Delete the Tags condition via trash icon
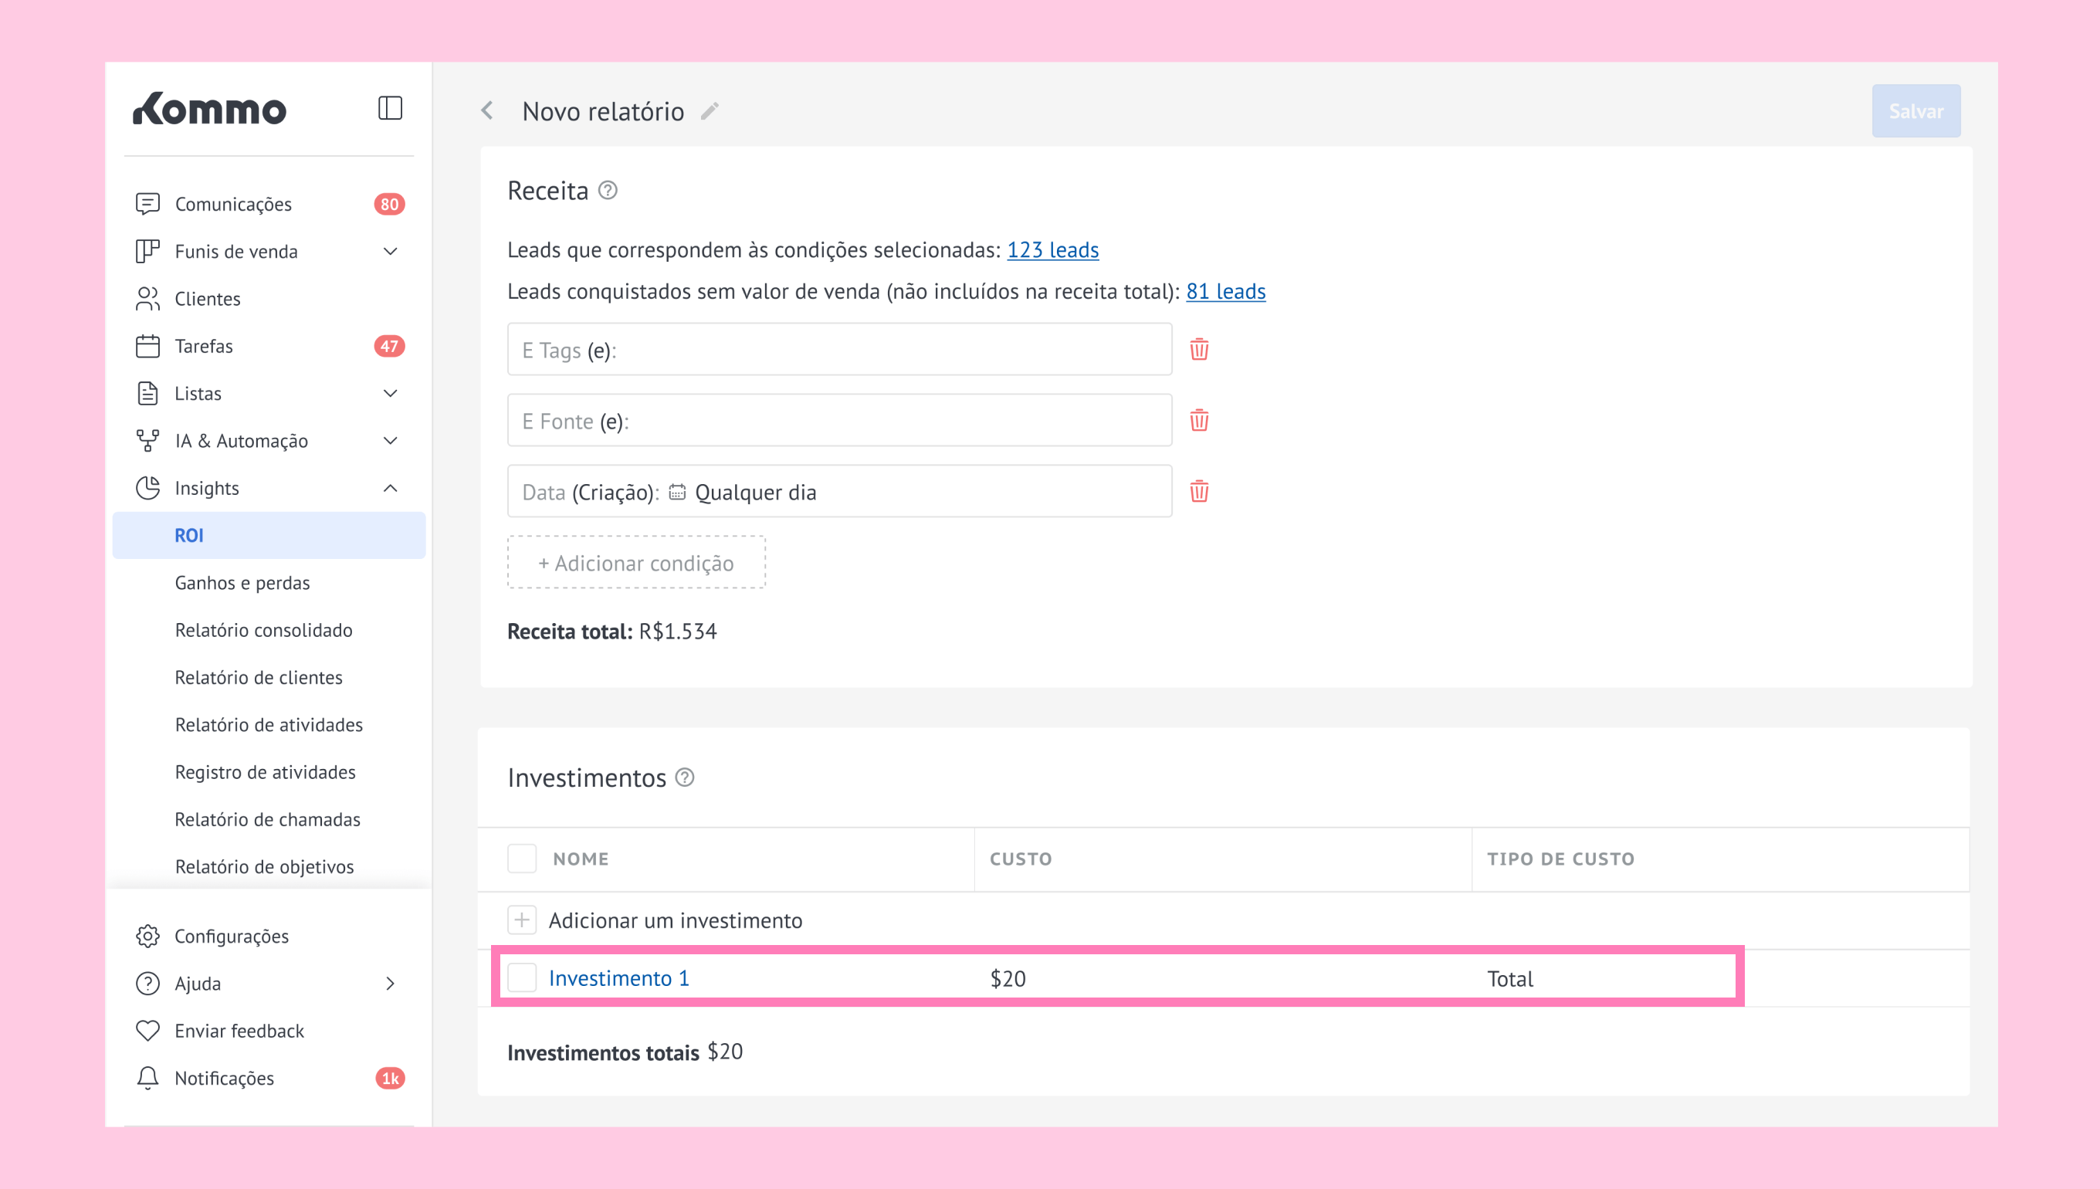2100x1189 pixels. pyautogui.click(x=1198, y=350)
